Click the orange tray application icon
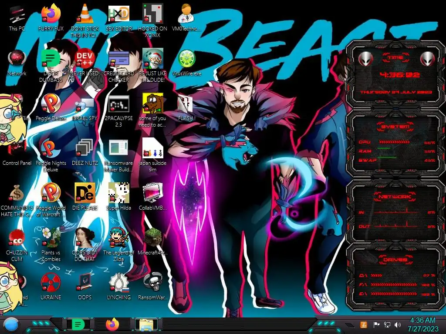This screenshot has width=446, height=334. pos(364,324)
